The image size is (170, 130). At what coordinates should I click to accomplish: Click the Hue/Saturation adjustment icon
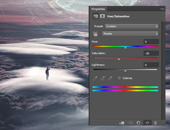(x=95, y=16)
